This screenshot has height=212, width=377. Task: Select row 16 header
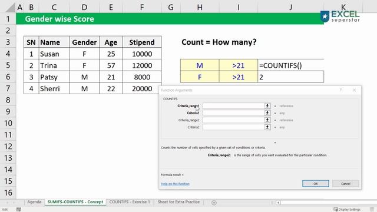click(8, 193)
